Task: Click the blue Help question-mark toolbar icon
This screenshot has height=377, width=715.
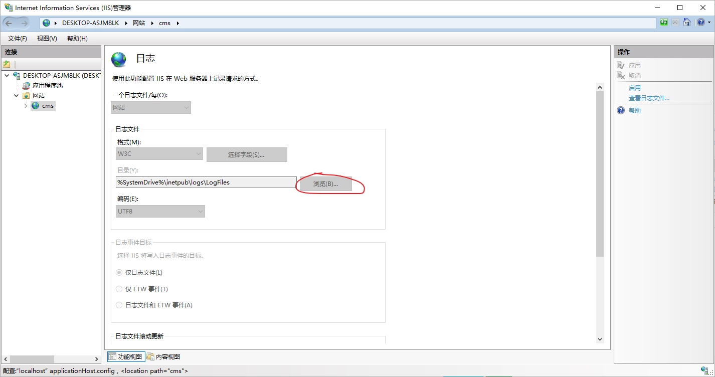Action: tap(700, 23)
